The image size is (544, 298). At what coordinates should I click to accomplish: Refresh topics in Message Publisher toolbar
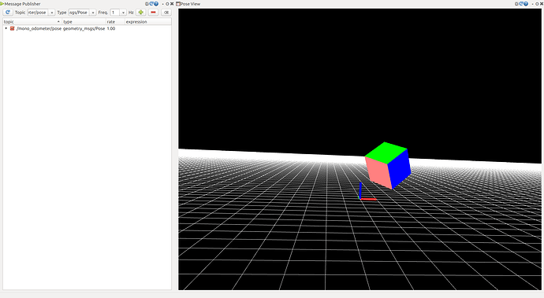[8, 13]
